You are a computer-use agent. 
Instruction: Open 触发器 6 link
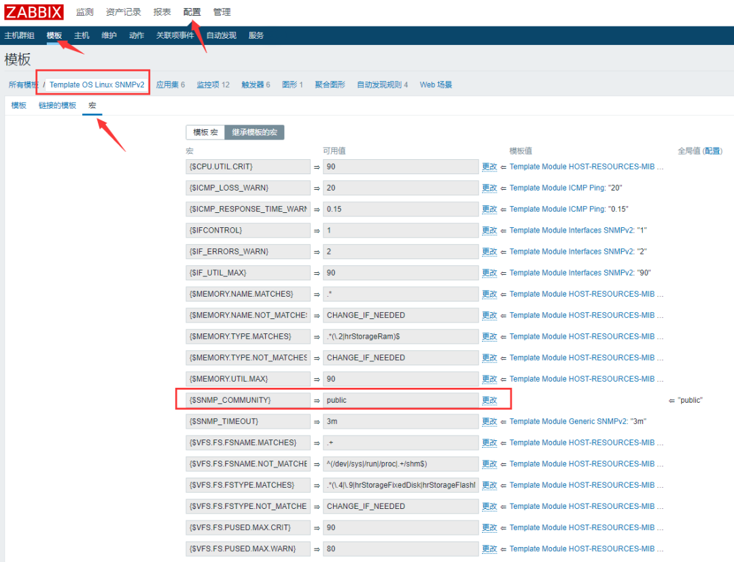(256, 85)
